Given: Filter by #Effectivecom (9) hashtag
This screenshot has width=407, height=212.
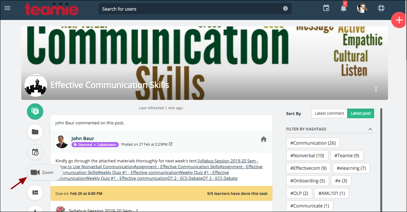Looking at the screenshot, I should click(x=308, y=168).
